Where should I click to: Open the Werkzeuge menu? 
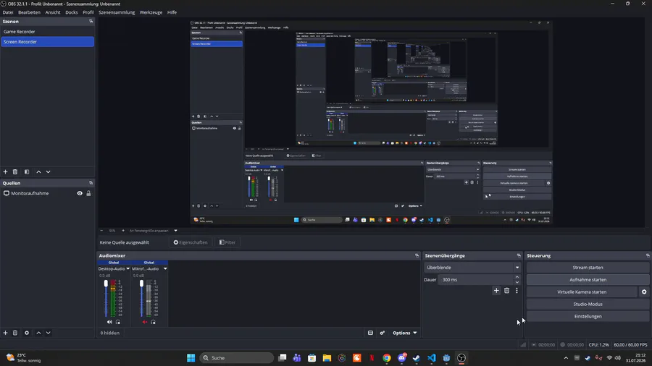click(x=151, y=12)
